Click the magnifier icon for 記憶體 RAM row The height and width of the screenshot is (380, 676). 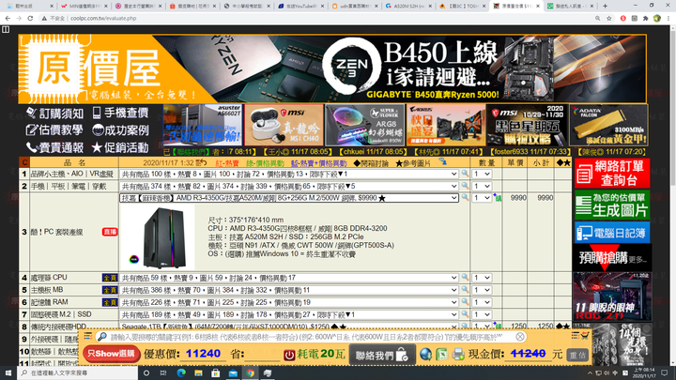[465, 301]
